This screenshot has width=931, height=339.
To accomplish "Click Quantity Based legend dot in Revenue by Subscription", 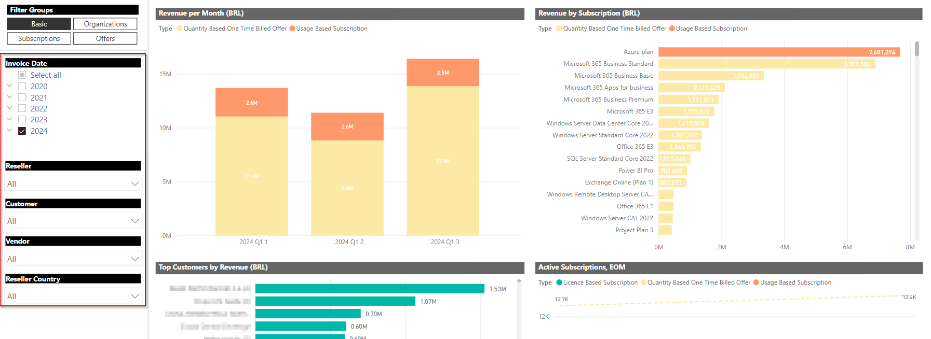I will tap(559, 29).
